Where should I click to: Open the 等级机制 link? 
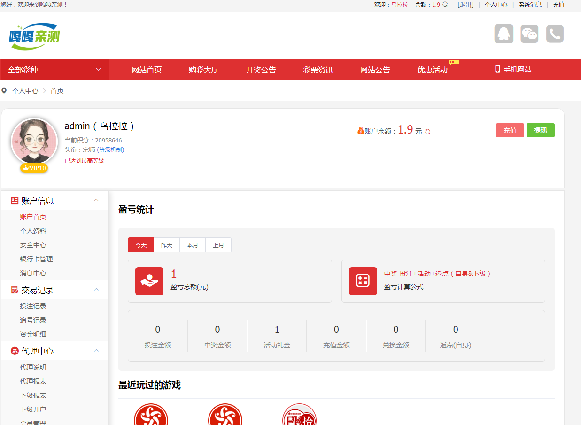[x=110, y=150]
